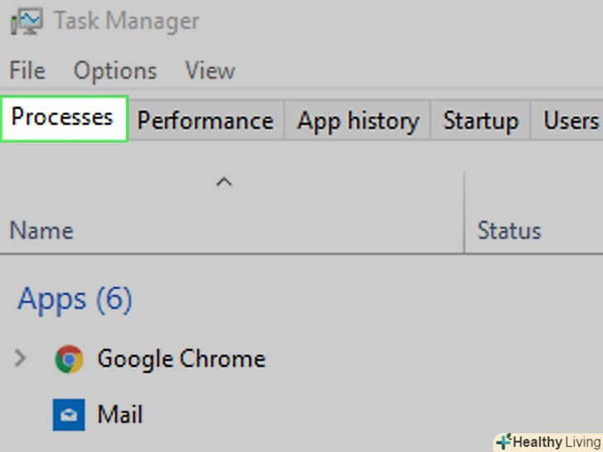Sort processes by Name column header

(41, 230)
